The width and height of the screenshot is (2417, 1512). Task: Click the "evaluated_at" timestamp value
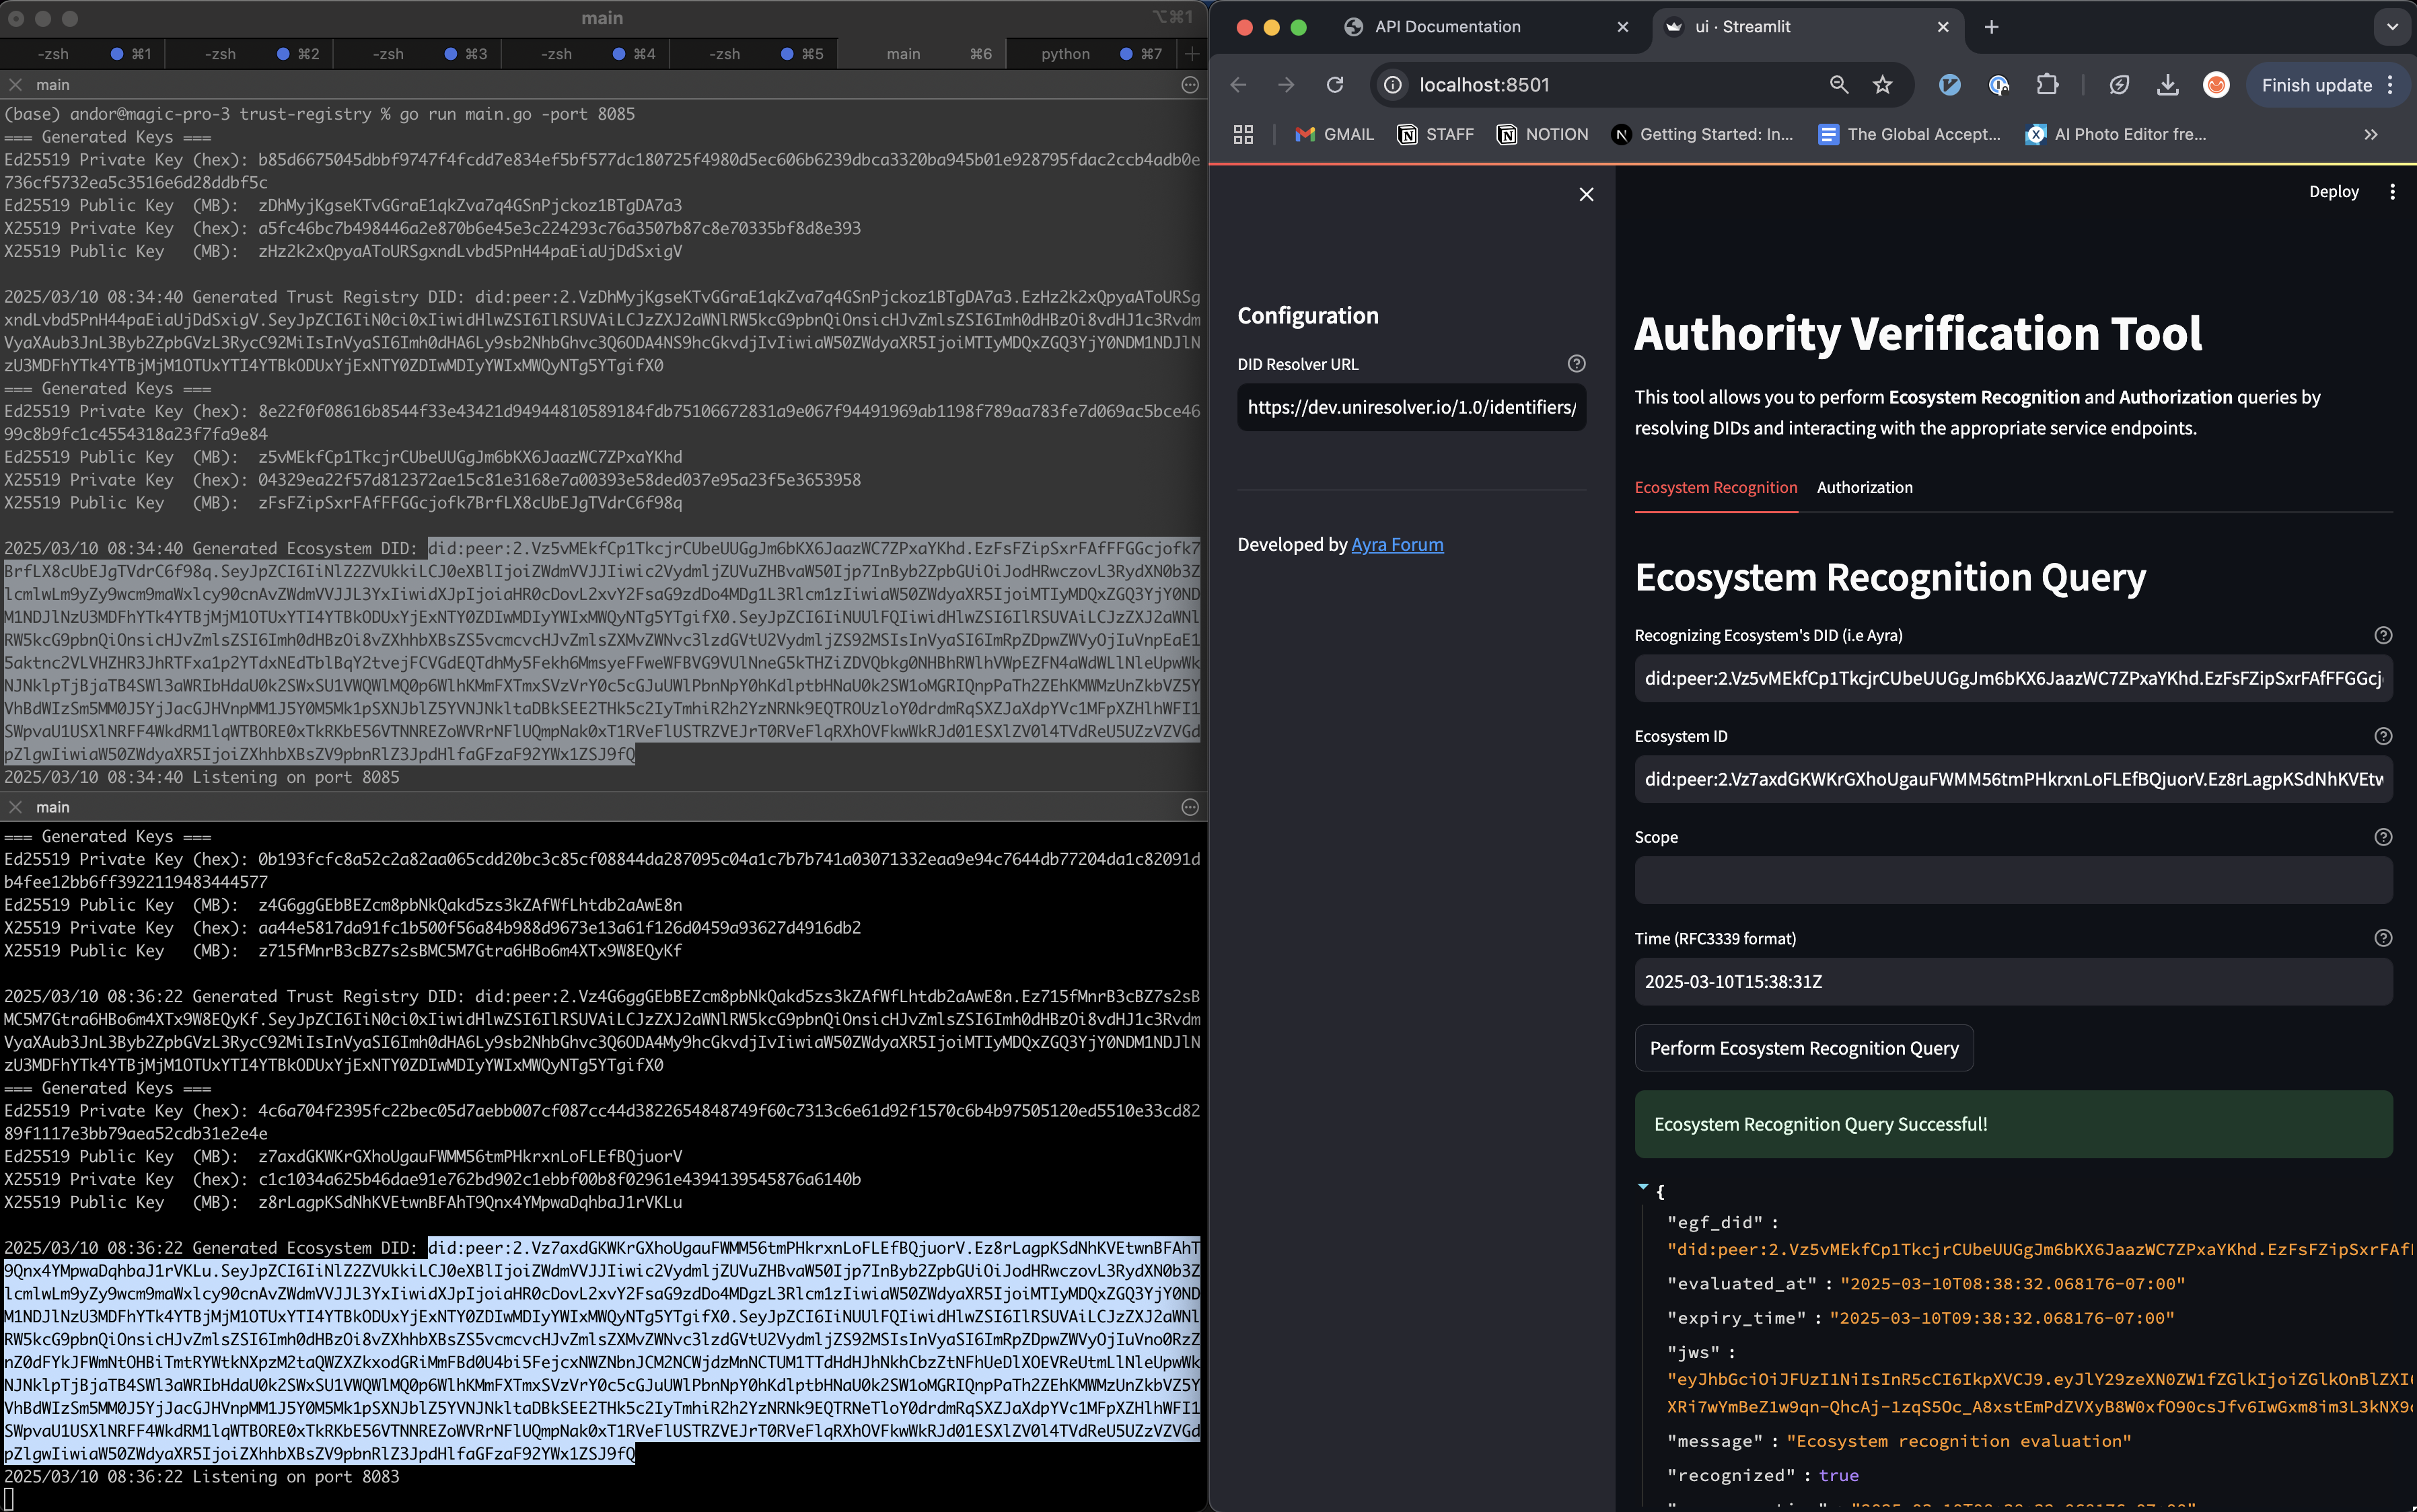point(2012,1284)
